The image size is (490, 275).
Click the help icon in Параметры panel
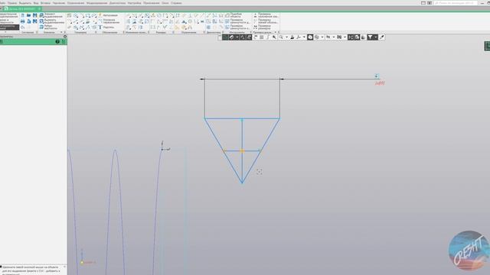57,41
